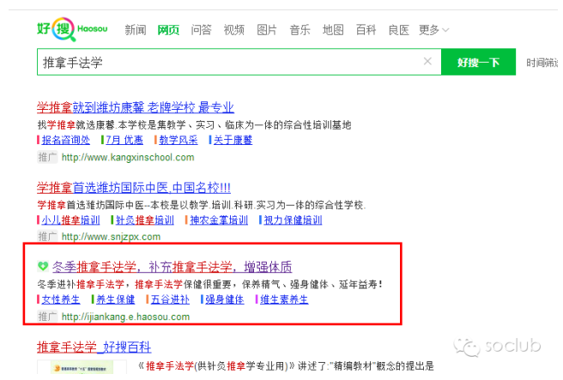Switch to the 新闻 tab
The height and width of the screenshot is (380, 563).
tap(136, 30)
